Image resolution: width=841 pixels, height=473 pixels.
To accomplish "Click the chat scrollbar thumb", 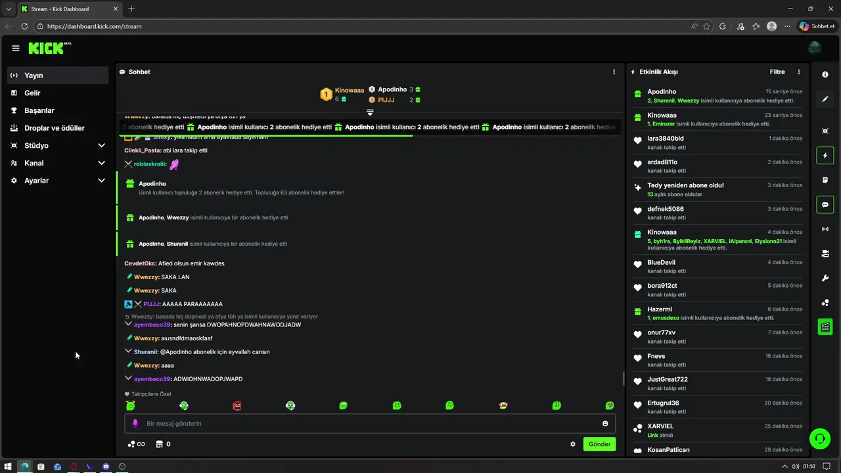I will coord(623,378).
